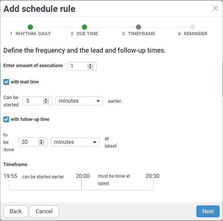Click inside the follow-up time 30 field

pos(29,142)
